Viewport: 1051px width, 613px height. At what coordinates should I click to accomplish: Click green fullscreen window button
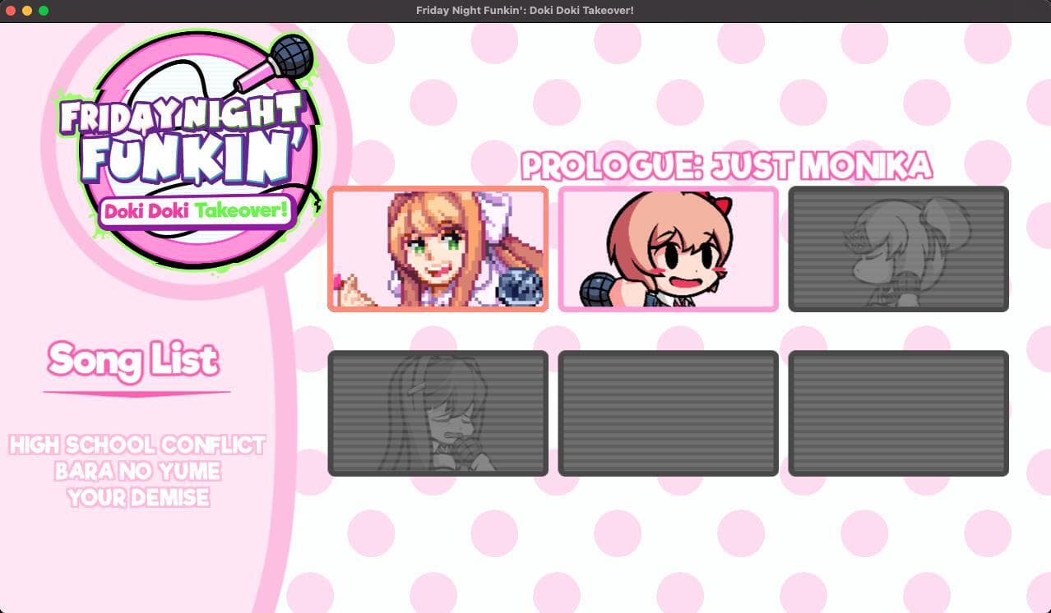click(x=44, y=11)
